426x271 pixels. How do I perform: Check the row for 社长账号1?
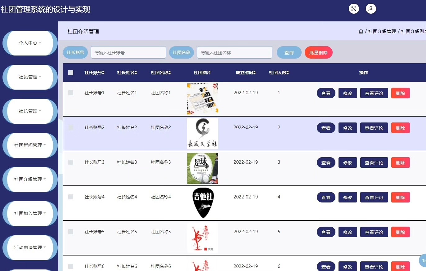tap(71, 93)
